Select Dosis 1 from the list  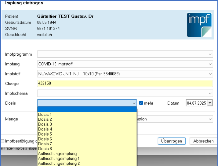45,115
